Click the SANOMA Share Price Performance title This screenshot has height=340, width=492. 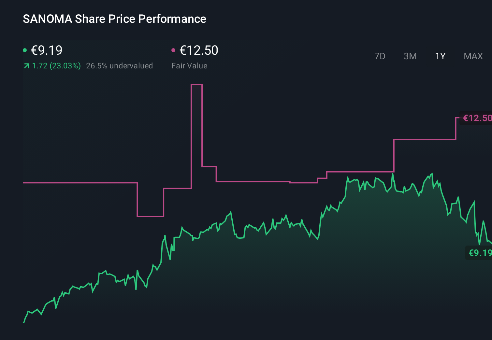pos(114,19)
